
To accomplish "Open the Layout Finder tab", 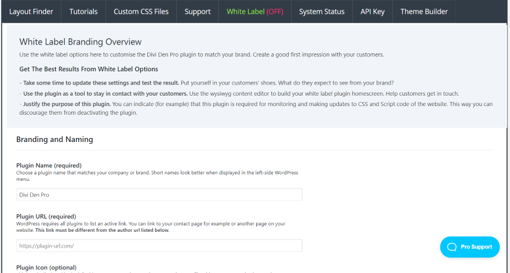I will (31, 12).
